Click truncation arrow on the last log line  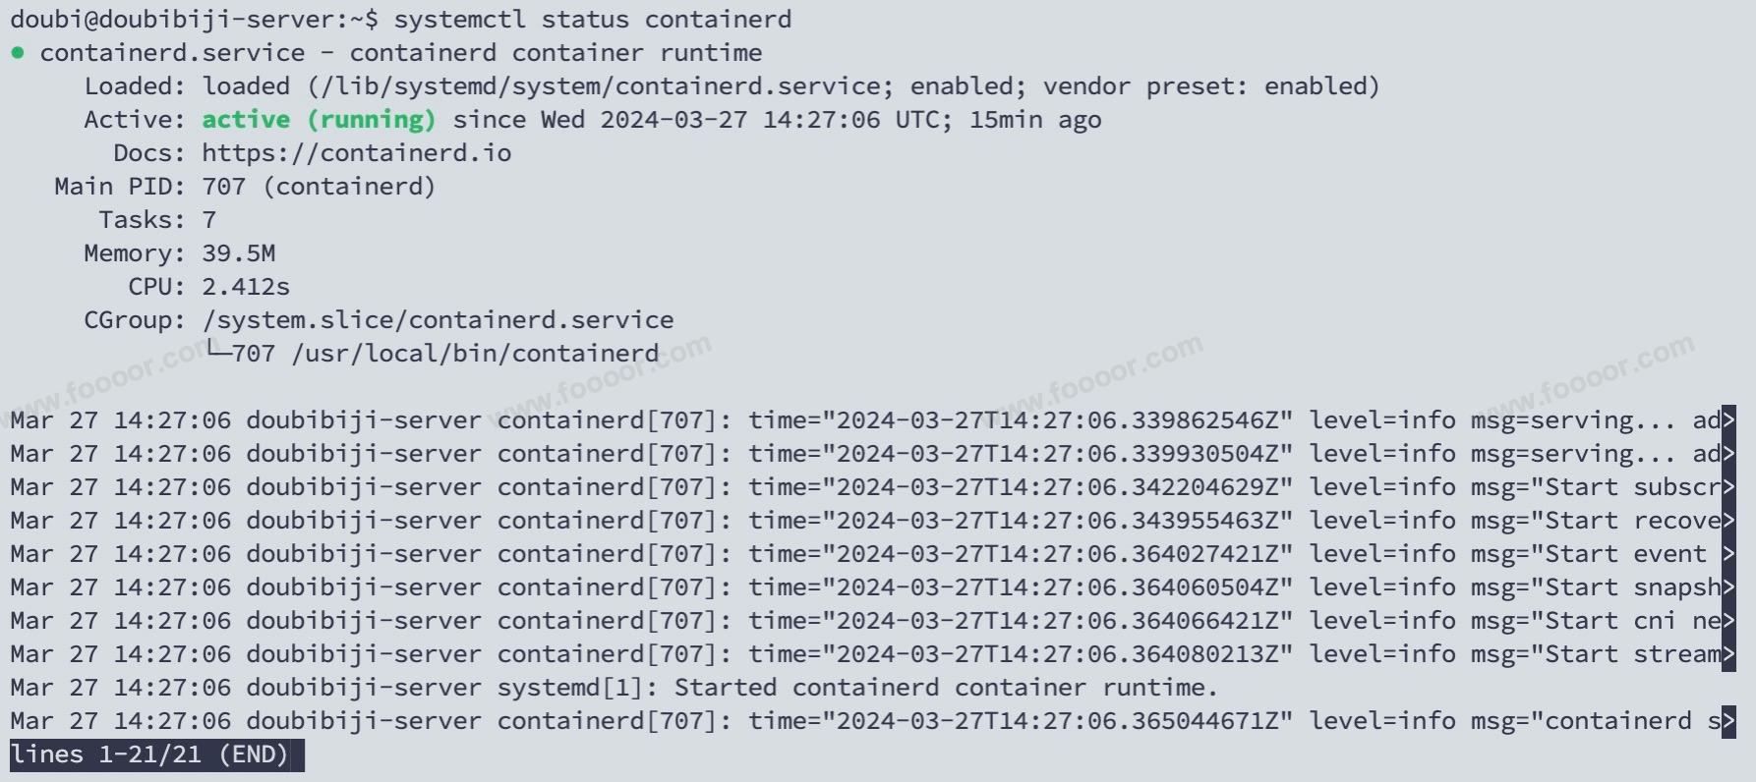pos(1728,721)
